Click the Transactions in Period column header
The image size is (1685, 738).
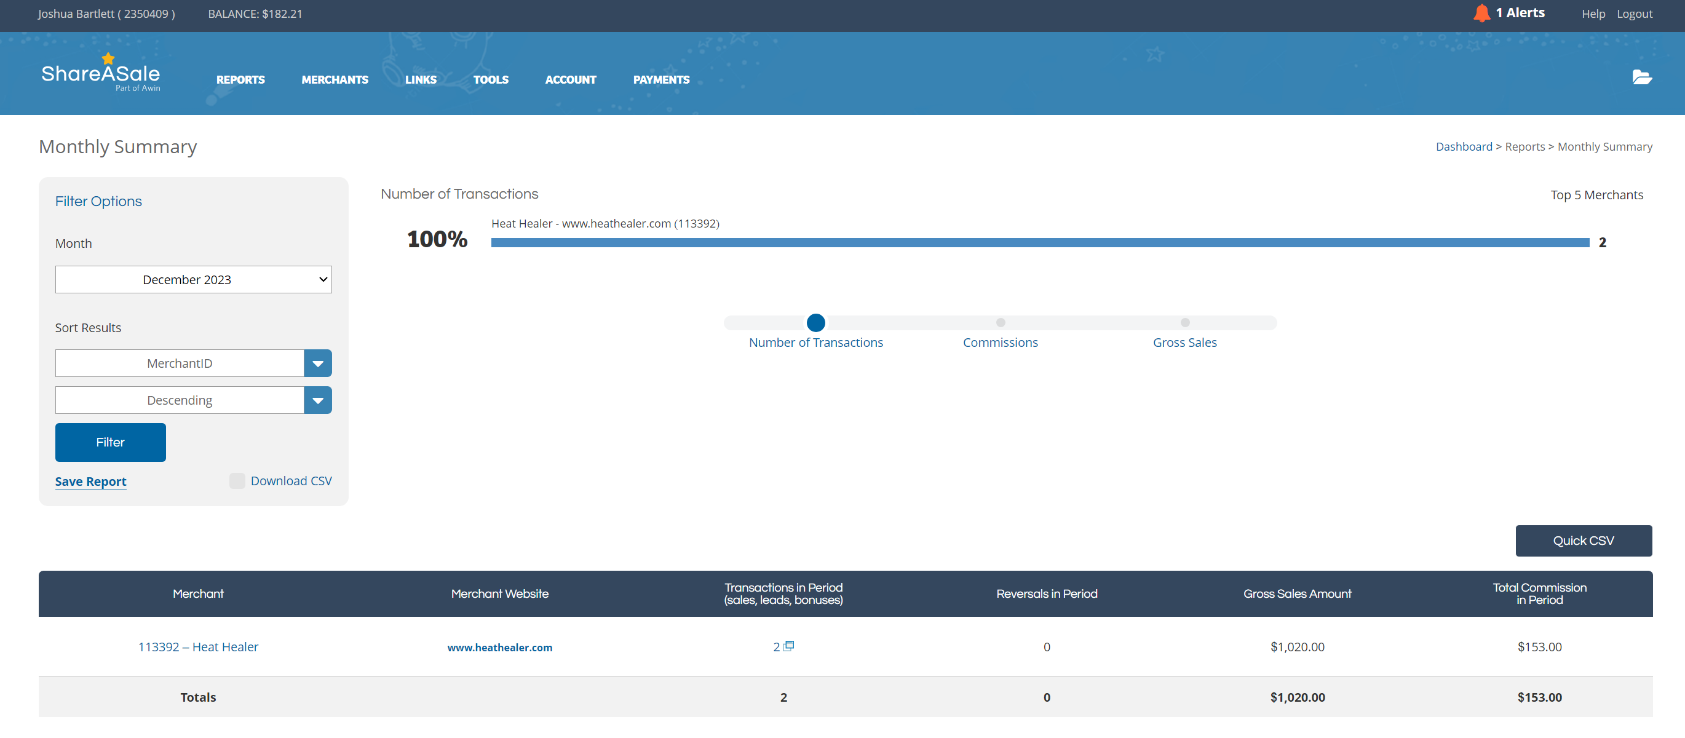pyautogui.click(x=783, y=593)
